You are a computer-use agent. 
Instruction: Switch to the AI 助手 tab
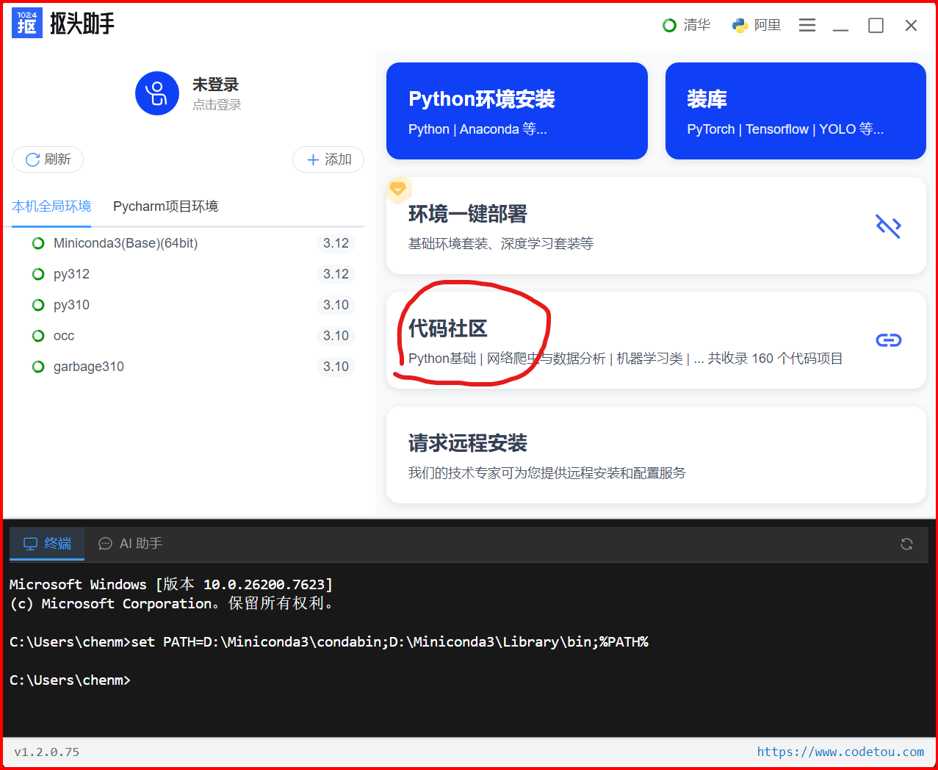[130, 544]
